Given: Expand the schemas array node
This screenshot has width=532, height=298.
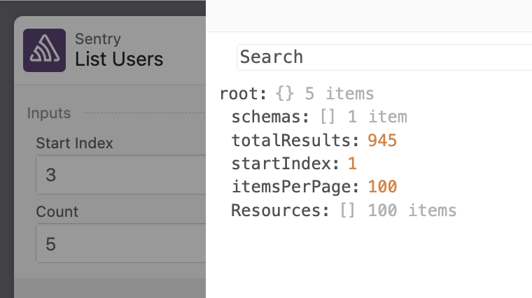Looking at the screenshot, I should (270, 117).
